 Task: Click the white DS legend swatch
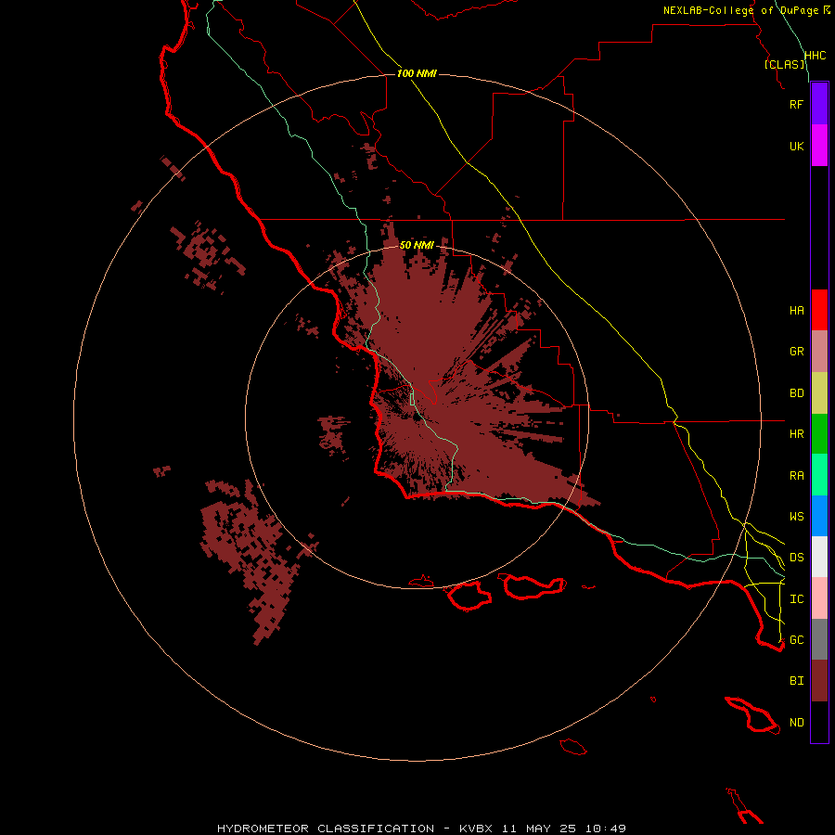click(x=819, y=557)
